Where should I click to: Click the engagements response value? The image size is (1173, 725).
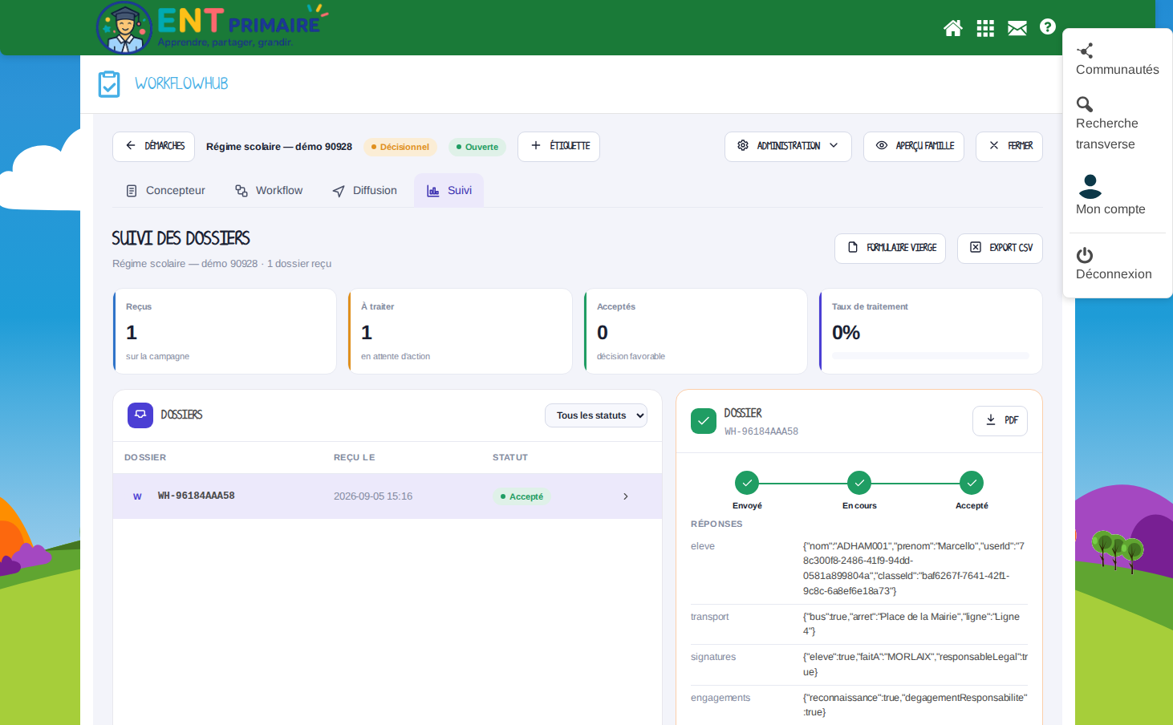tap(915, 705)
